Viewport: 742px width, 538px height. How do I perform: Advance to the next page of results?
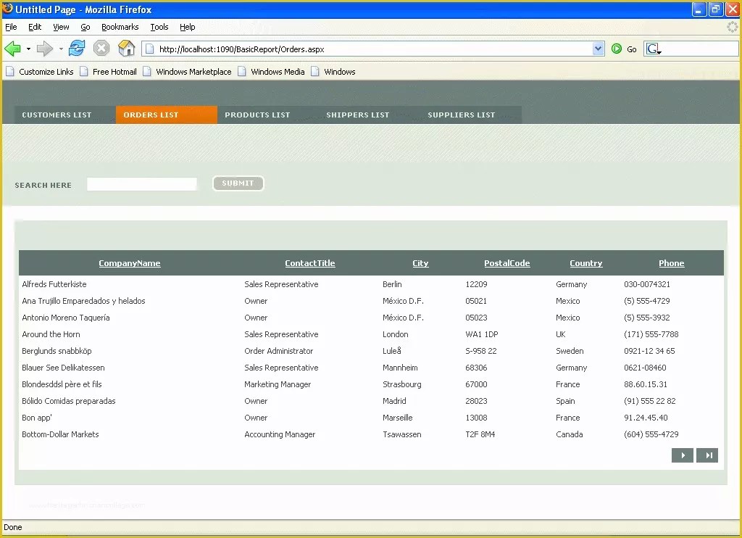coord(682,455)
